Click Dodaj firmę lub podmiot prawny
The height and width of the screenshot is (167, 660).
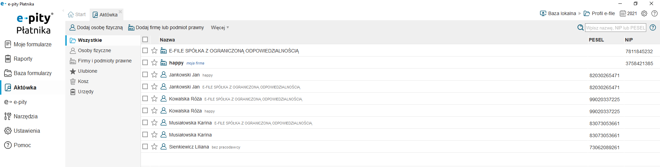166,27
